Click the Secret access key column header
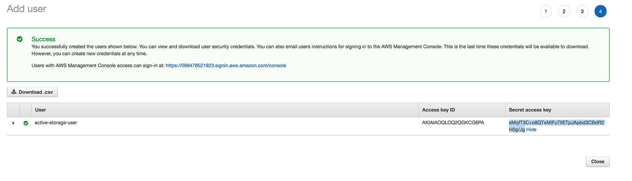This screenshot has height=181, width=632. click(x=530, y=110)
